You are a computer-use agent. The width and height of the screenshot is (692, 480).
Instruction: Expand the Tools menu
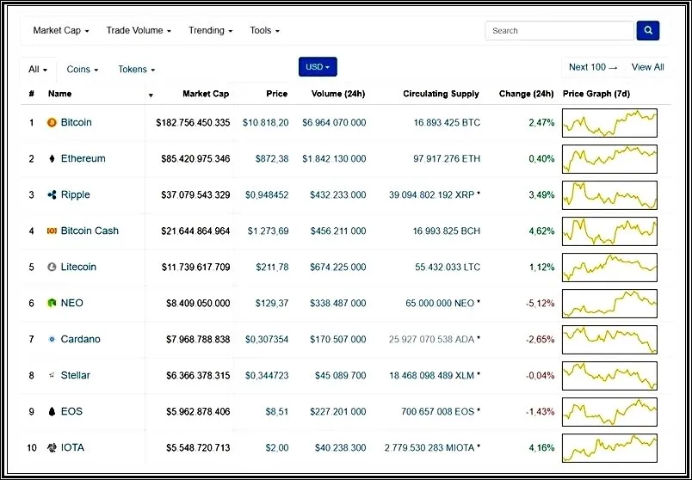pos(265,30)
